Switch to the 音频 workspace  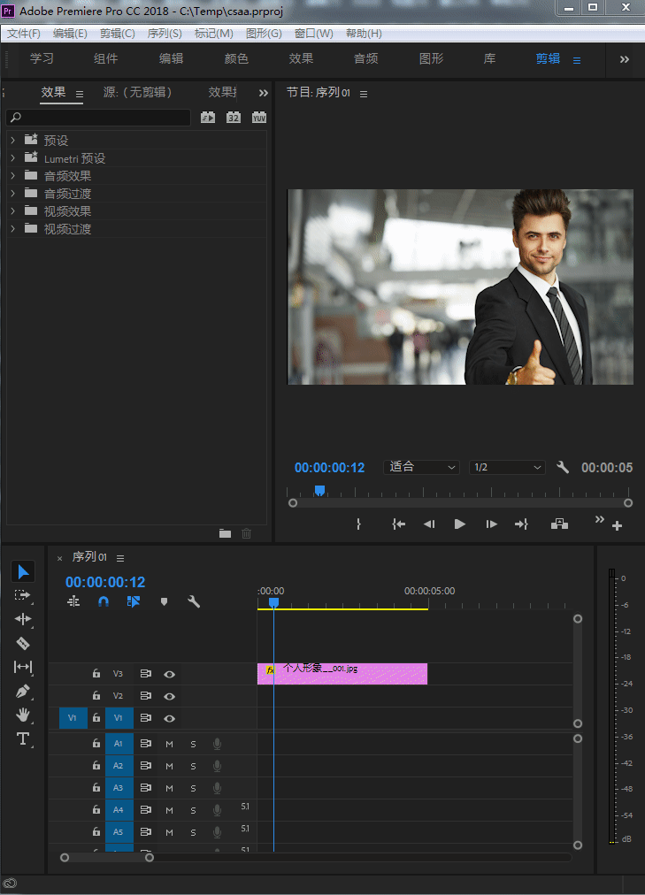click(x=366, y=58)
